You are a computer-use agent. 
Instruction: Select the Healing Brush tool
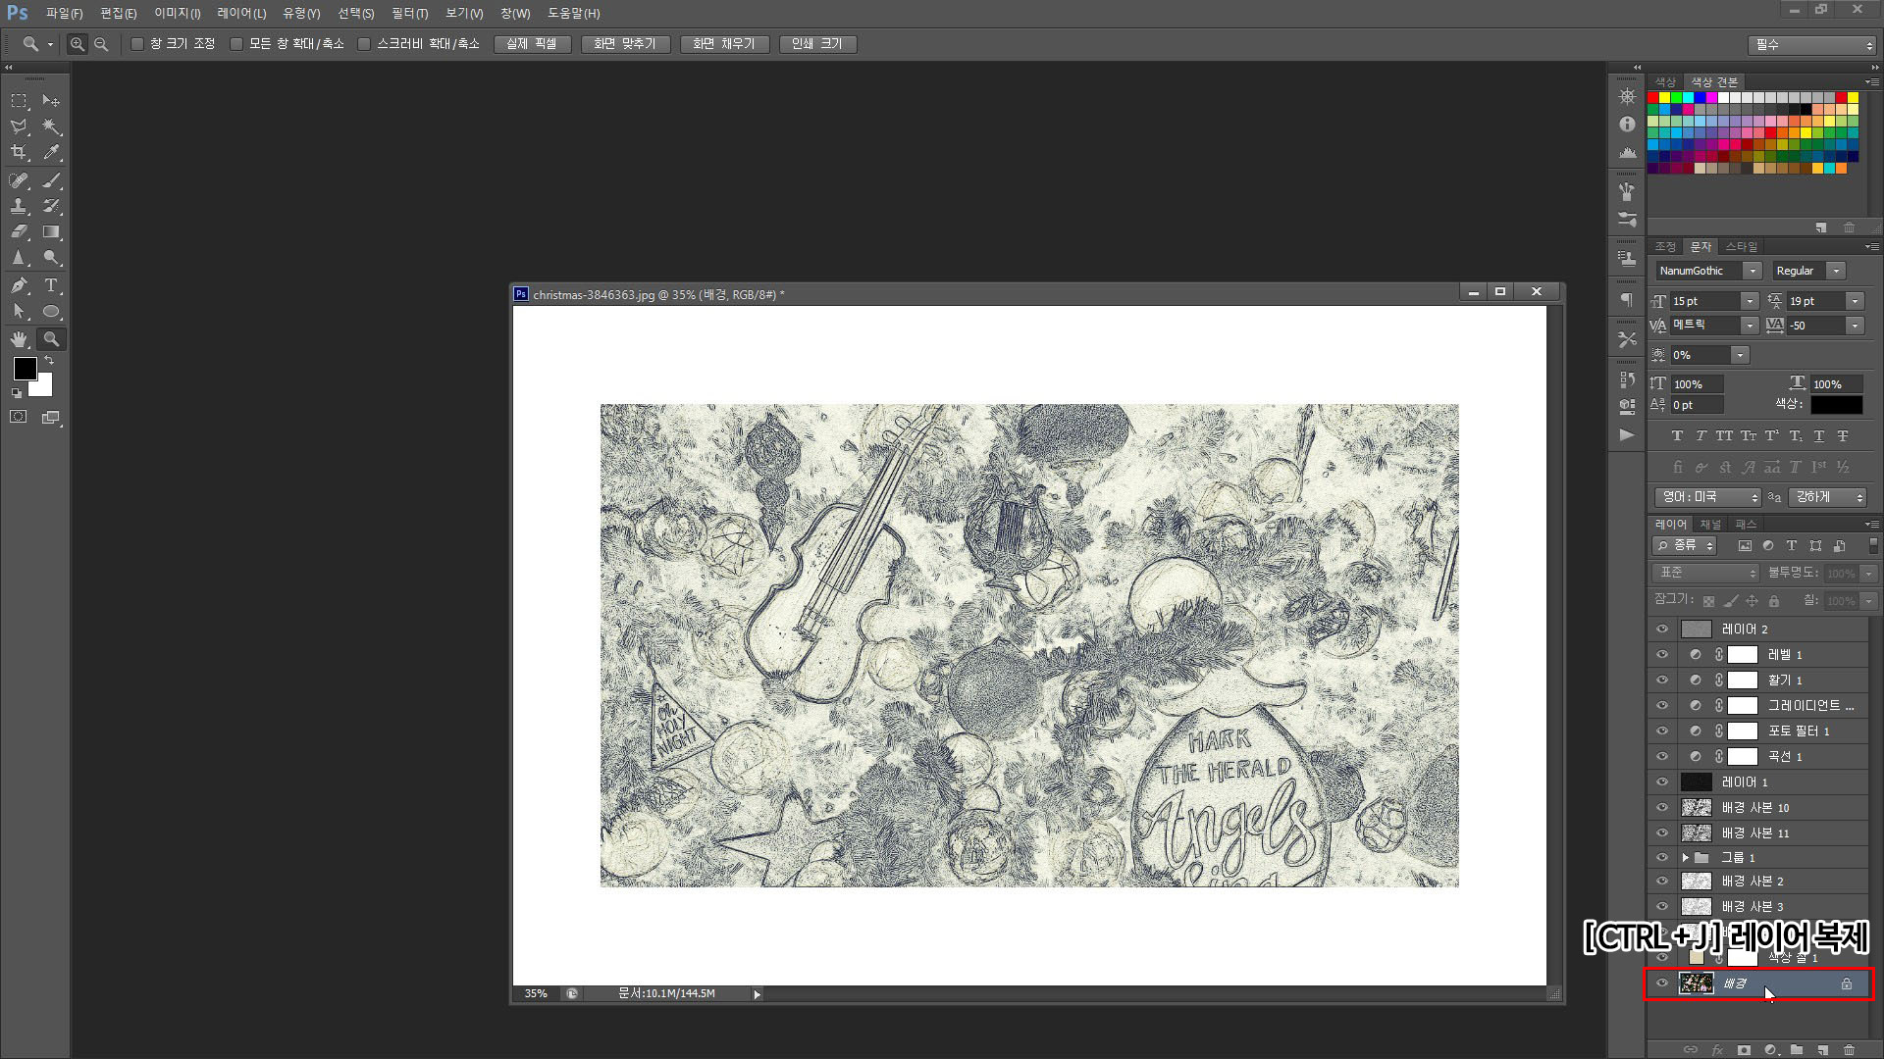tap(19, 180)
